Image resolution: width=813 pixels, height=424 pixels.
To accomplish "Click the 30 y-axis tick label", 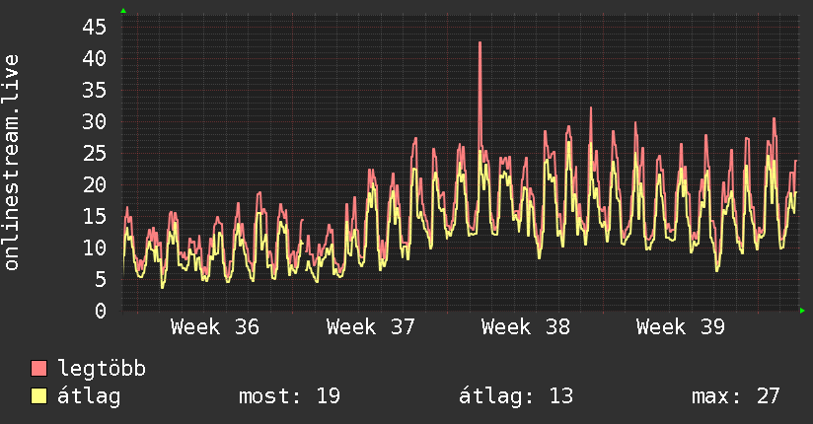I will pyautogui.click(x=95, y=122).
